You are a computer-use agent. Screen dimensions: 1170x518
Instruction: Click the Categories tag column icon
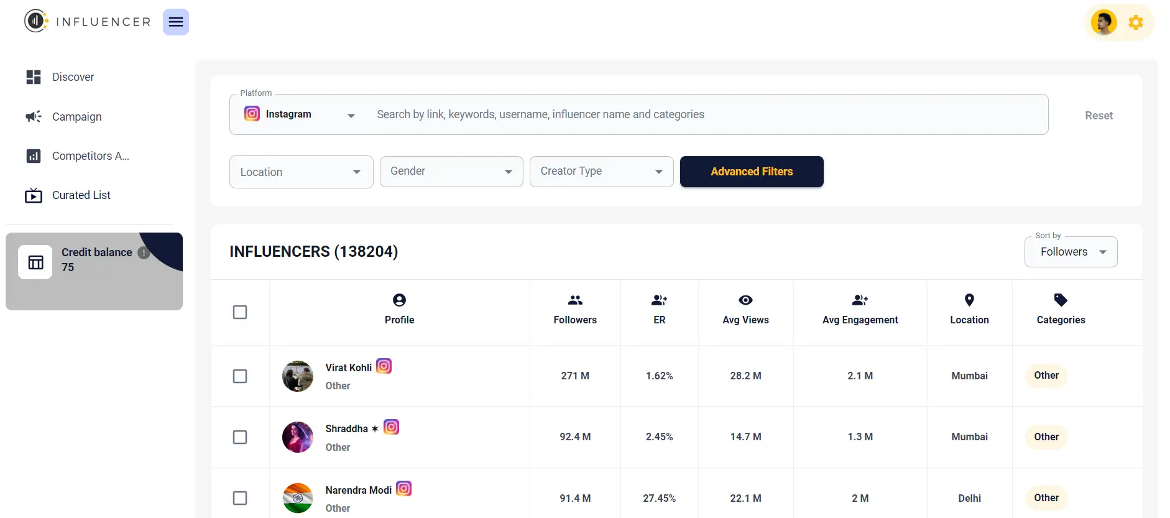click(x=1061, y=300)
